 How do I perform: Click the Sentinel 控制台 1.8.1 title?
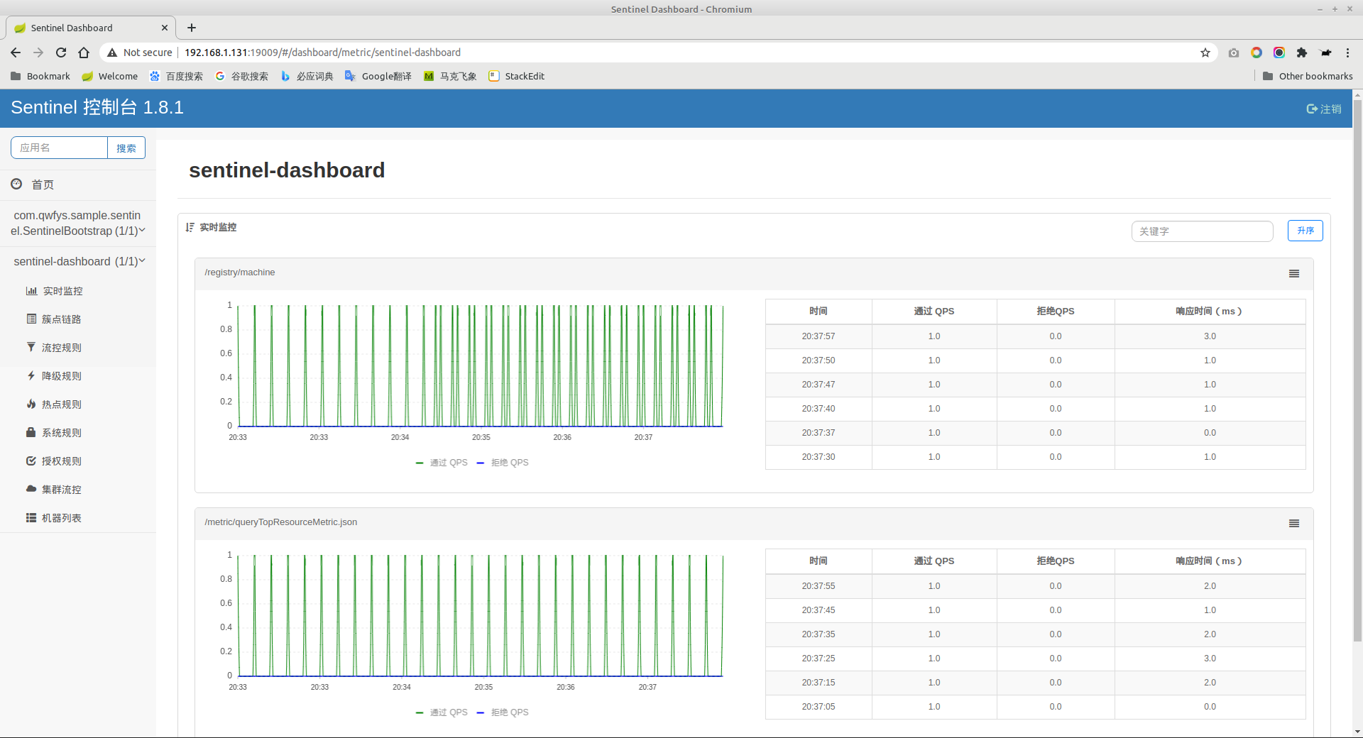[x=97, y=107]
